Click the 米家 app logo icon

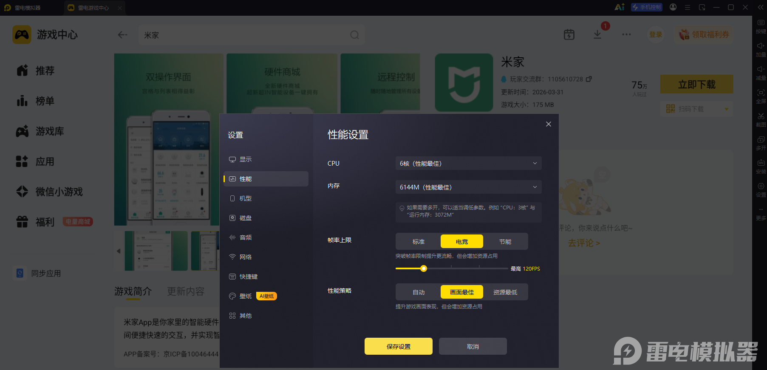[x=464, y=82]
